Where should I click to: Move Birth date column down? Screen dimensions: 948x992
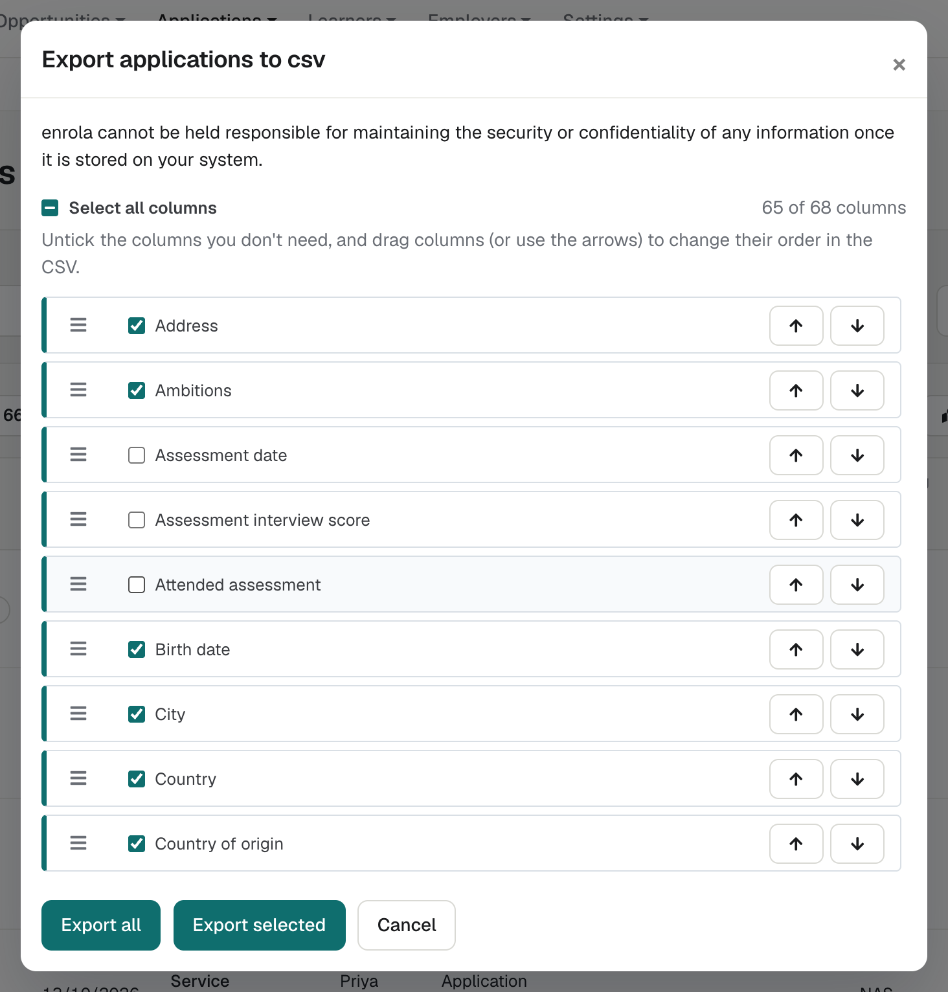coord(857,649)
